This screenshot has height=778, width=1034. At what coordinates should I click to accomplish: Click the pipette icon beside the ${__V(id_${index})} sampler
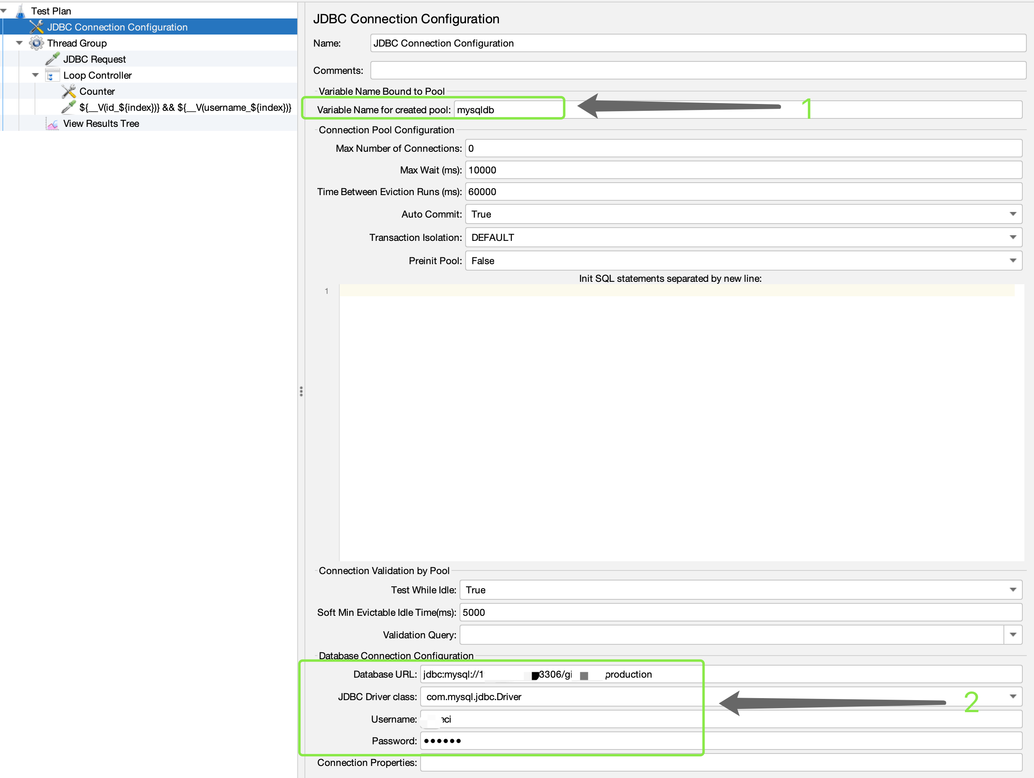(69, 108)
